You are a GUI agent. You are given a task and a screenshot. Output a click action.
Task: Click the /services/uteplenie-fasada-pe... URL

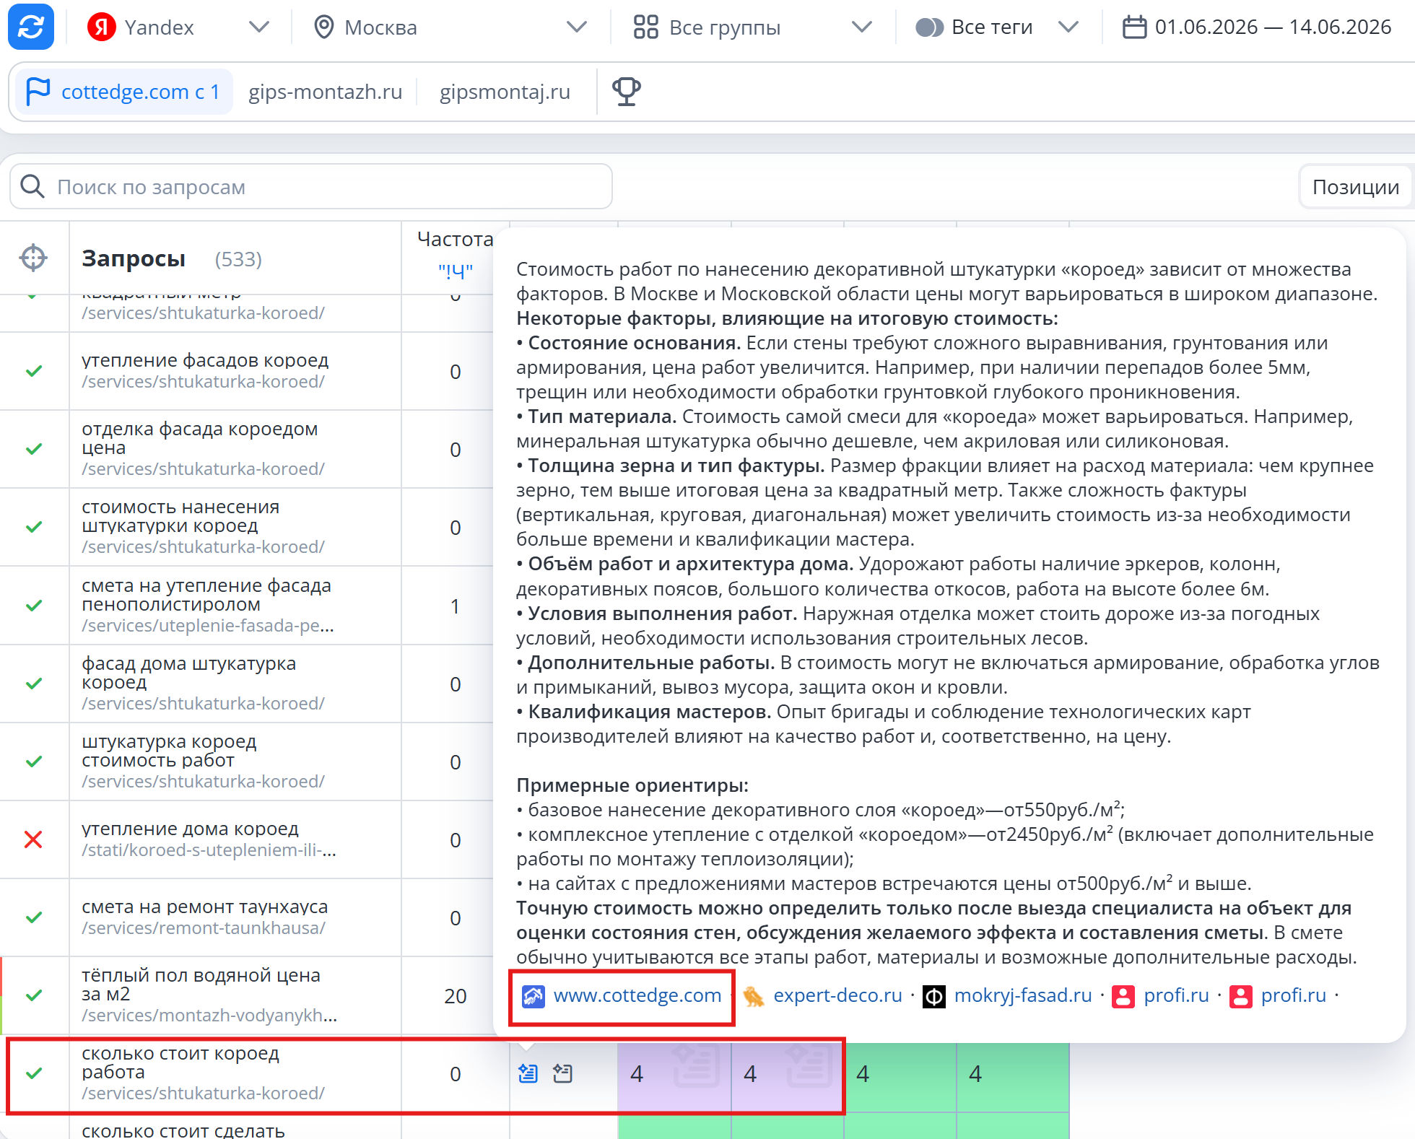(x=207, y=626)
